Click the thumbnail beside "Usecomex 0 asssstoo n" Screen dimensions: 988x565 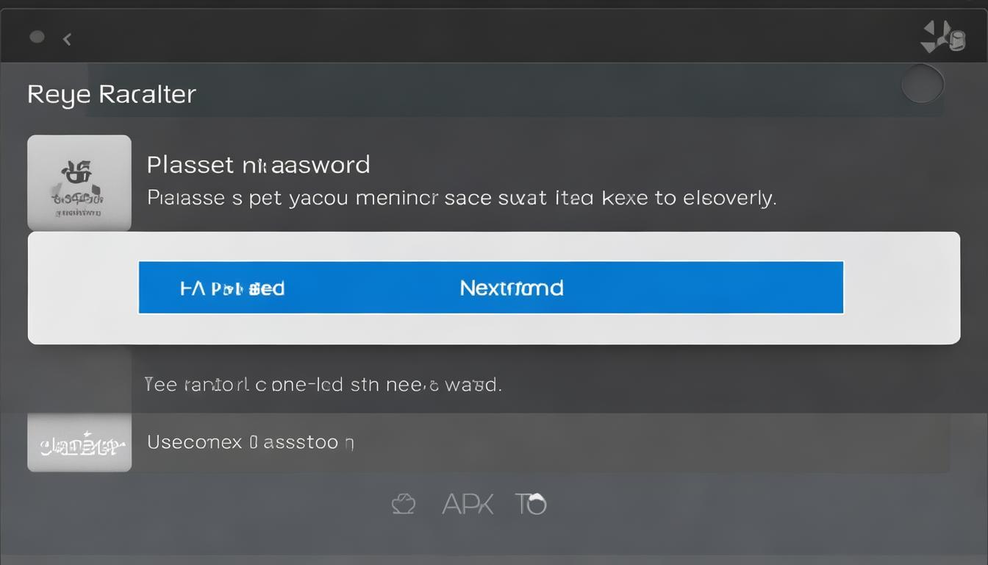click(x=79, y=443)
